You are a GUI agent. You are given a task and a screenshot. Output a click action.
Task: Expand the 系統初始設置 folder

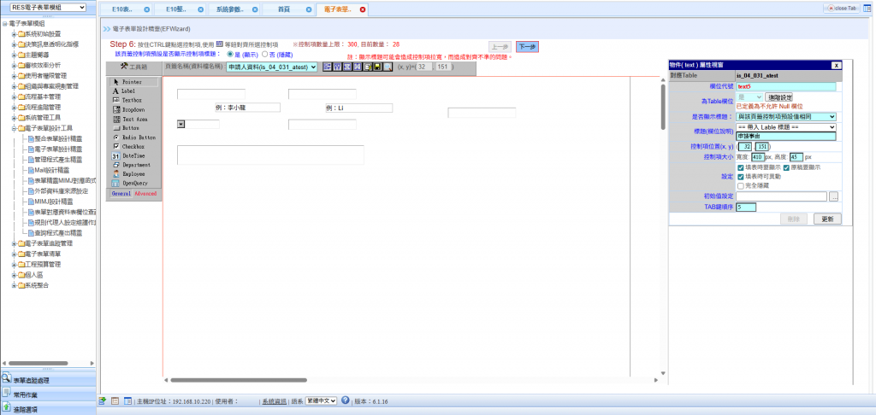(x=14, y=34)
